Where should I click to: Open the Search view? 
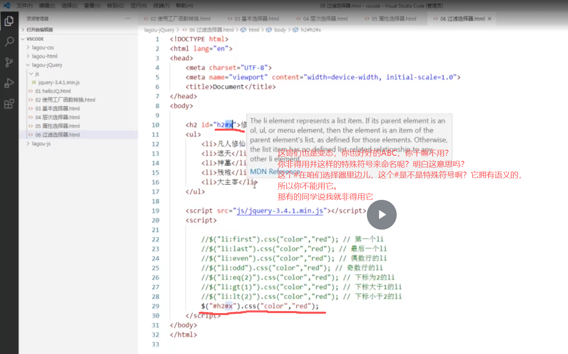click(10, 42)
